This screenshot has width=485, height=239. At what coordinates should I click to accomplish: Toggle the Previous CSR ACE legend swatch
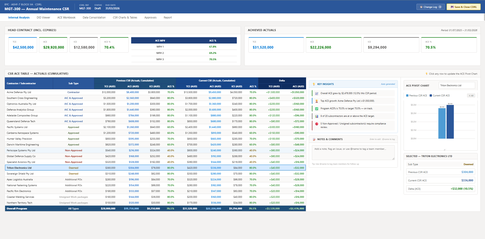coord(407,96)
